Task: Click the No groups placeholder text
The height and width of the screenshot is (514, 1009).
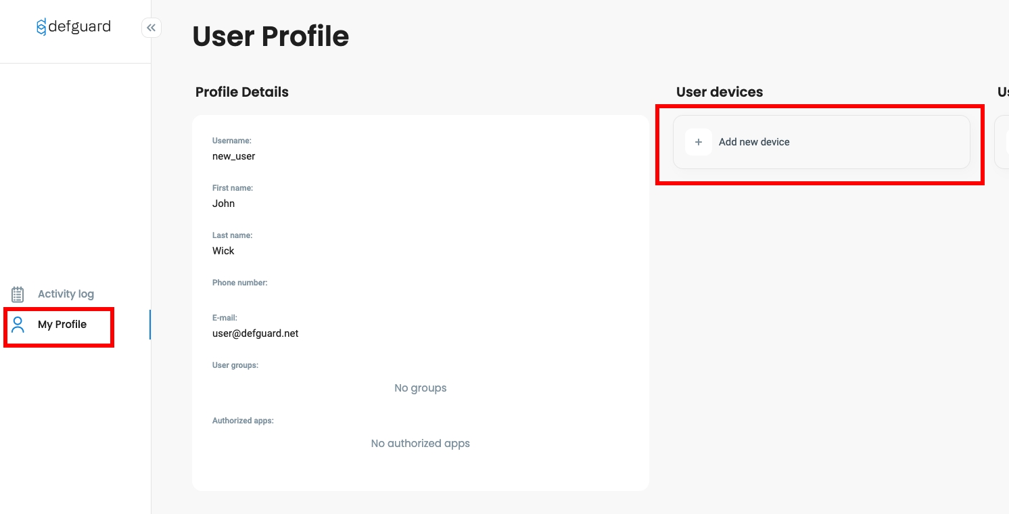Action: 421,388
